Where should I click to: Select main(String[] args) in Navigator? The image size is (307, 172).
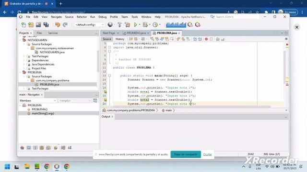click(x=43, y=113)
